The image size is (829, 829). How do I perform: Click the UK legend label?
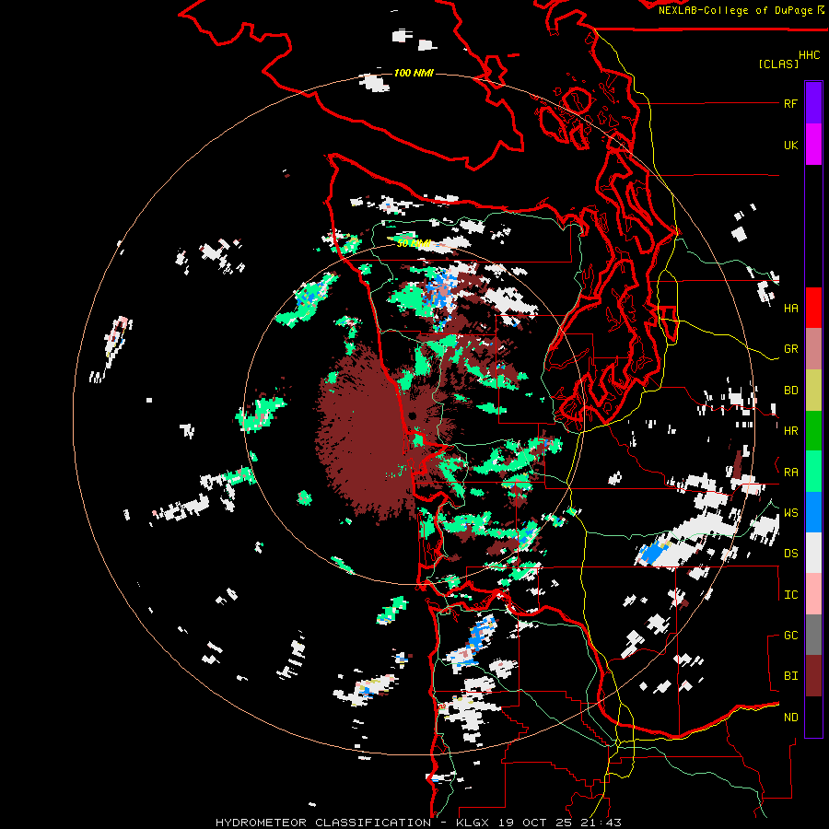pos(790,145)
